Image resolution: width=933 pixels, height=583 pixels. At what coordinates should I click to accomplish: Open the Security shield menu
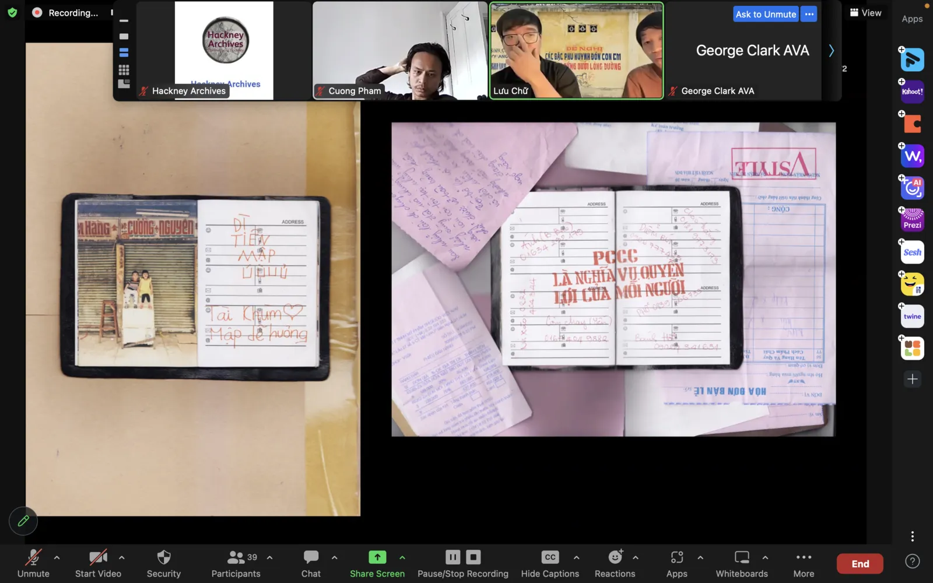(163, 563)
